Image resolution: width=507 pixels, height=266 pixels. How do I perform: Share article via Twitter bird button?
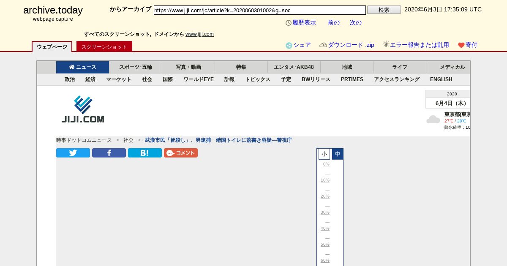tap(73, 153)
